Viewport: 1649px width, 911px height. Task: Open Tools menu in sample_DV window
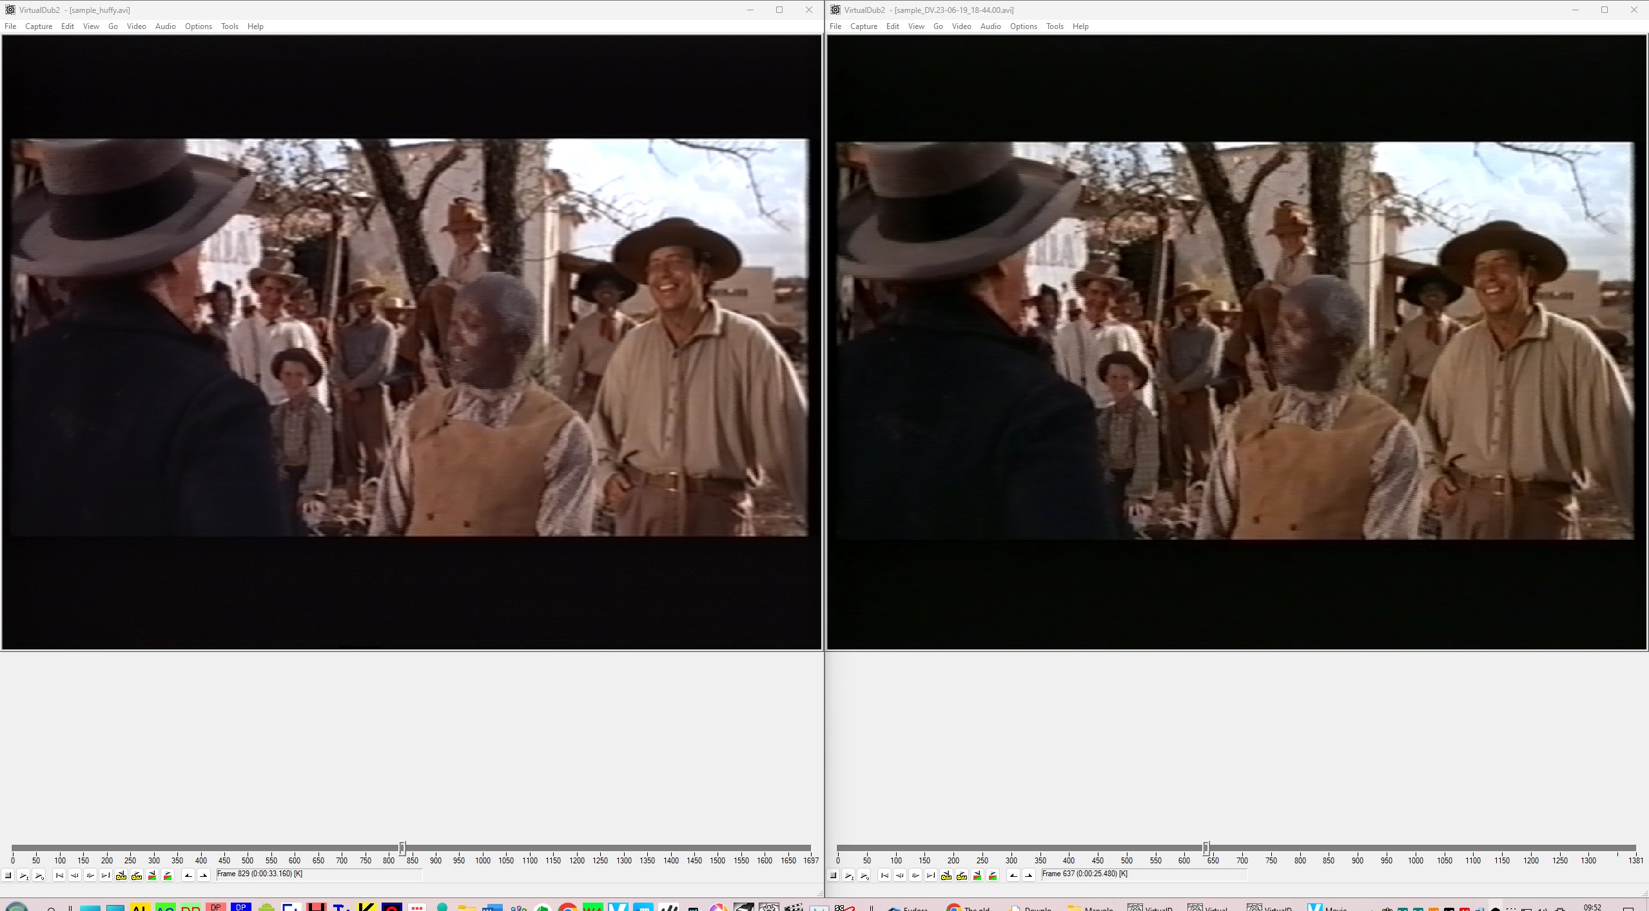click(x=1055, y=26)
